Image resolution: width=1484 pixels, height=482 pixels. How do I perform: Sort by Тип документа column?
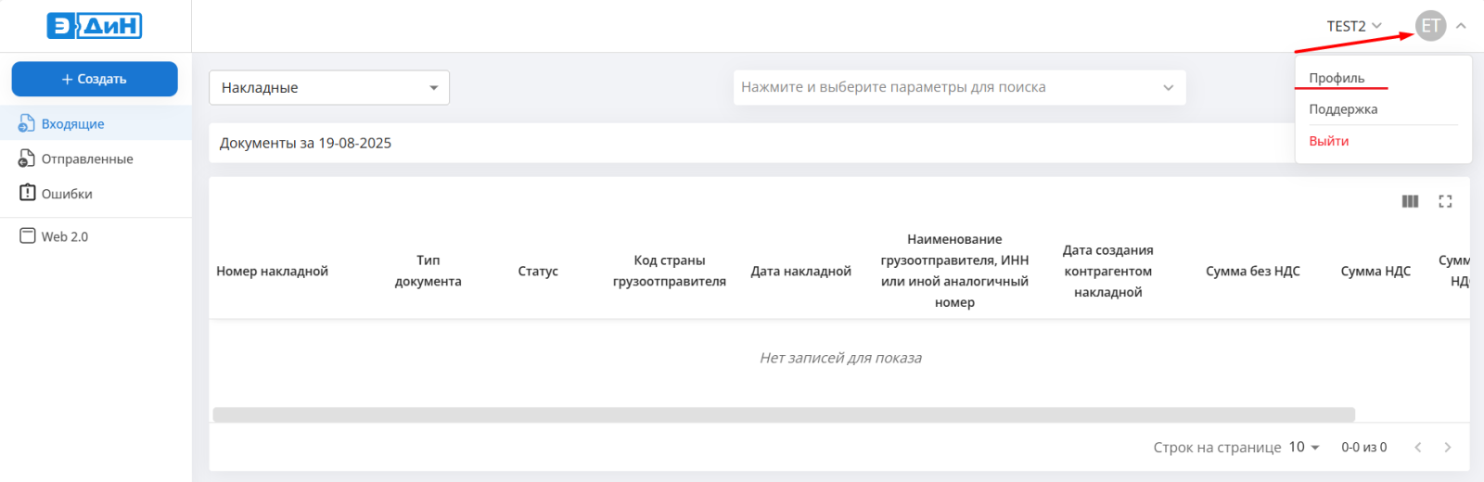point(429,271)
